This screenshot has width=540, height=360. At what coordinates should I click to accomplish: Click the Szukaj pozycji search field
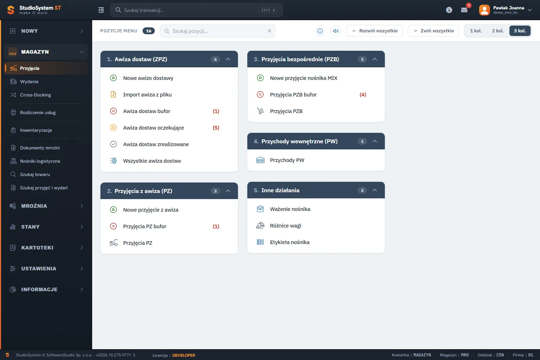click(217, 31)
